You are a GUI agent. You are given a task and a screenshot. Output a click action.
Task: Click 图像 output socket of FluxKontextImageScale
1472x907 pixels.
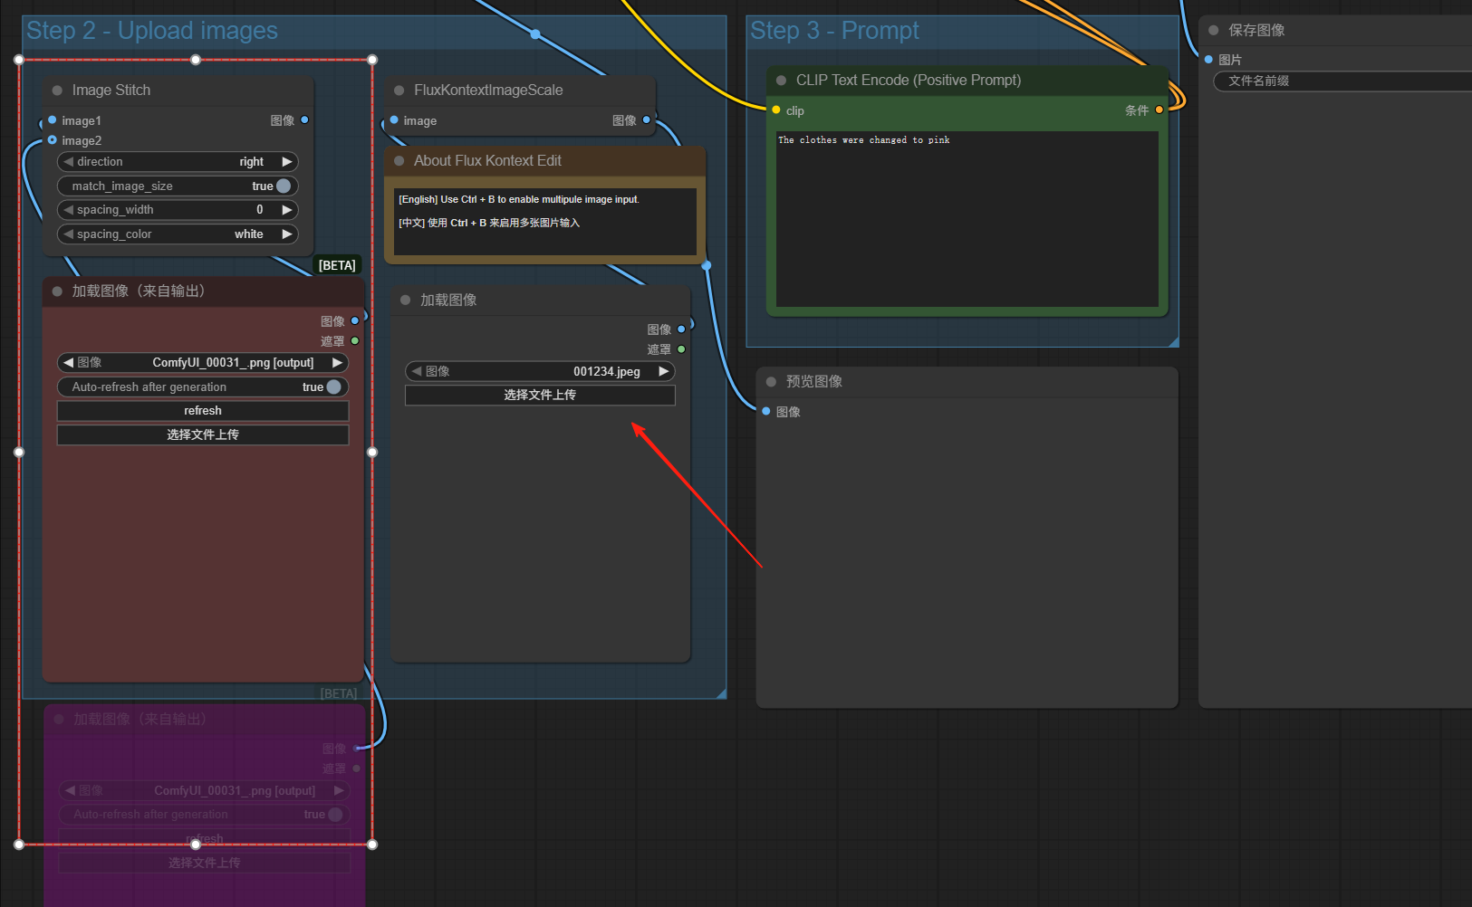click(646, 119)
